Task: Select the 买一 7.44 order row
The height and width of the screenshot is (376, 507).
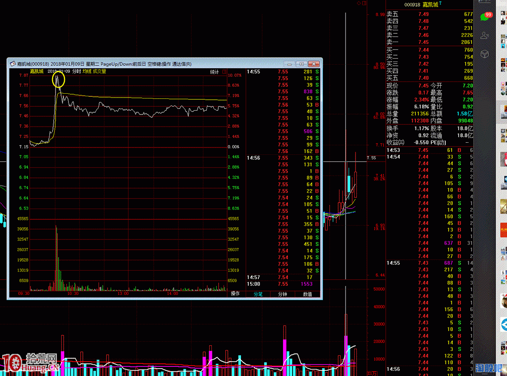Action: [430, 50]
